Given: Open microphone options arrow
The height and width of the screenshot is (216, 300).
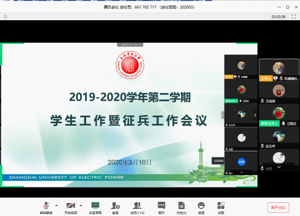Looking at the screenshot, I should (56, 205).
